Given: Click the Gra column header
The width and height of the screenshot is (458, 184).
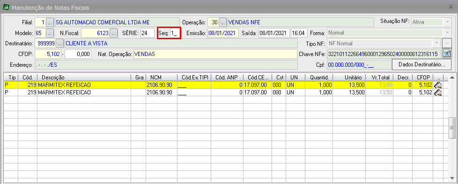Looking at the screenshot, I should tap(139, 78).
